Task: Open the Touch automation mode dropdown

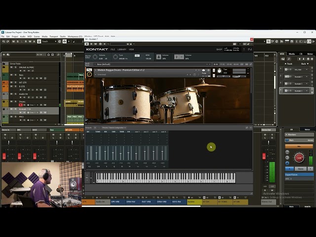Action: [x=49, y=41]
